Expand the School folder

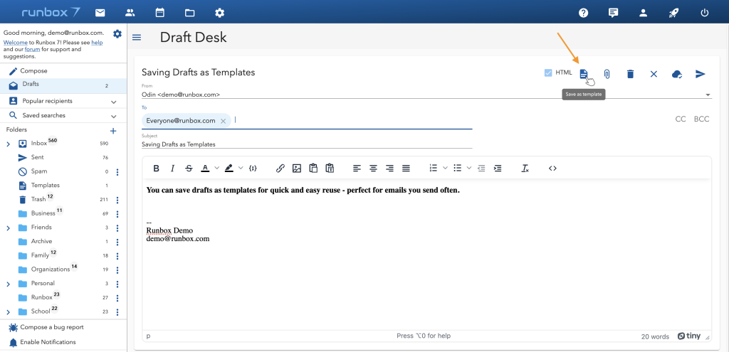(9, 312)
